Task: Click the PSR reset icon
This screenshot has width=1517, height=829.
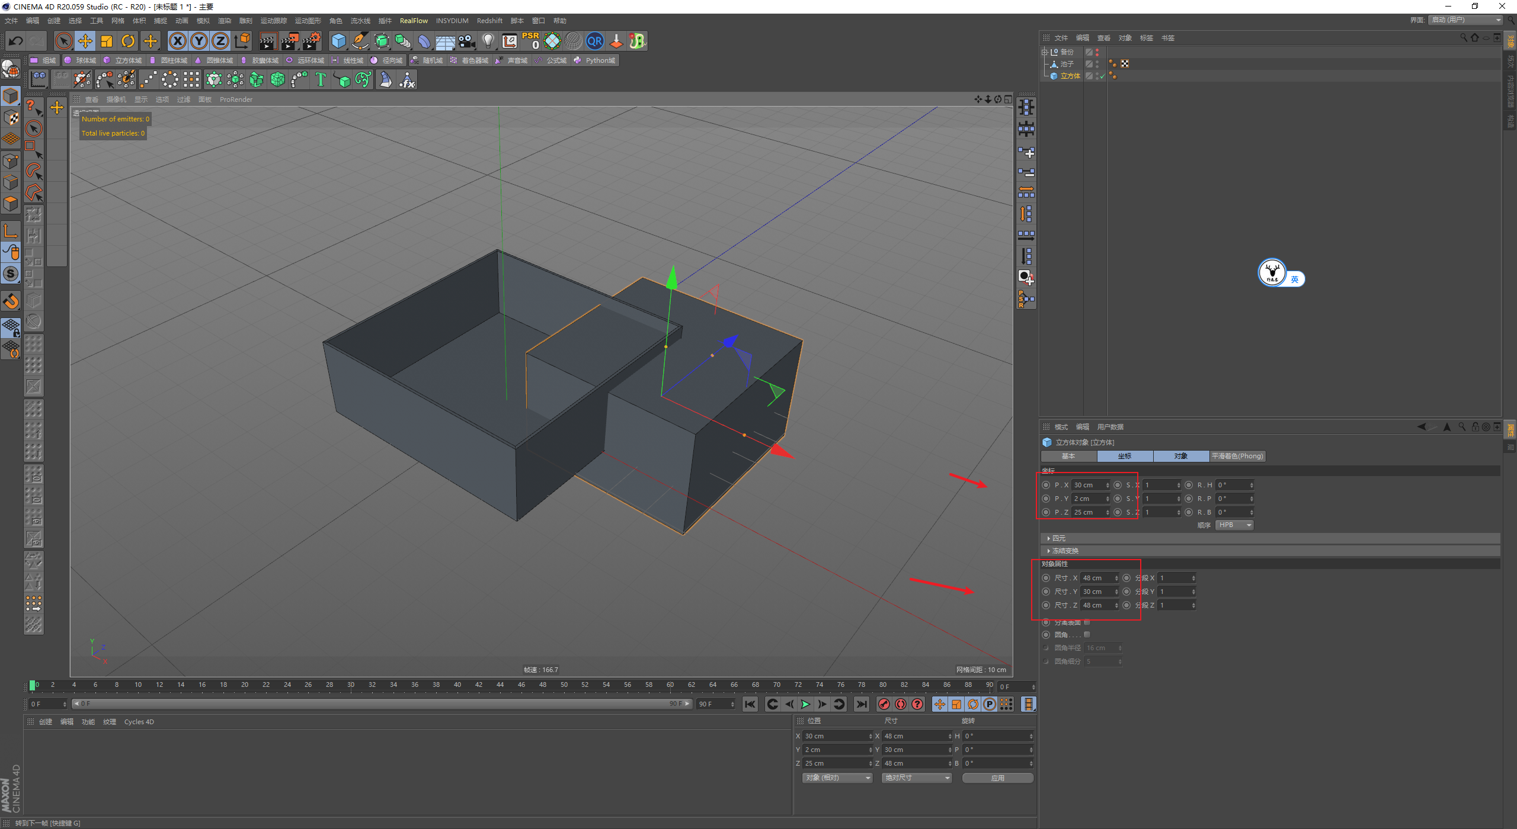Action: pyautogui.click(x=530, y=41)
